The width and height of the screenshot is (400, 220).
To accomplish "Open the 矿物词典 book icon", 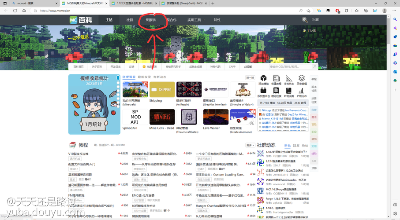I will pos(289,91).
